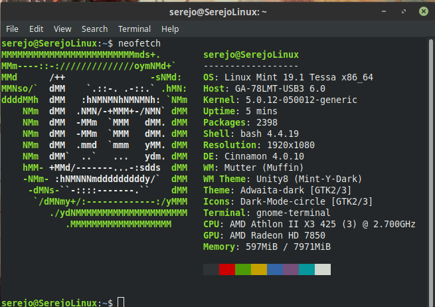Click the WM Theme value Unity8 (Mint-Y-Dark)
The width and height of the screenshot is (435, 307).
pos(309,179)
